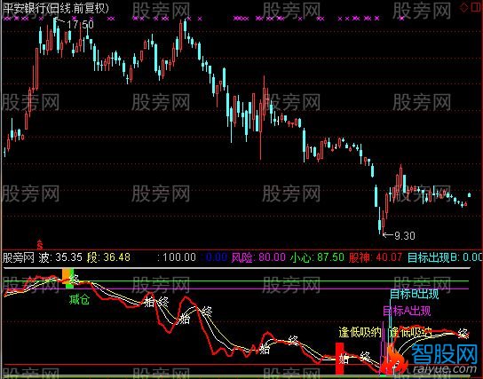This screenshot has width=483, height=379.
Task: Click the orange-green signal bar near 减仓
Action: pyautogui.click(x=67, y=279)
